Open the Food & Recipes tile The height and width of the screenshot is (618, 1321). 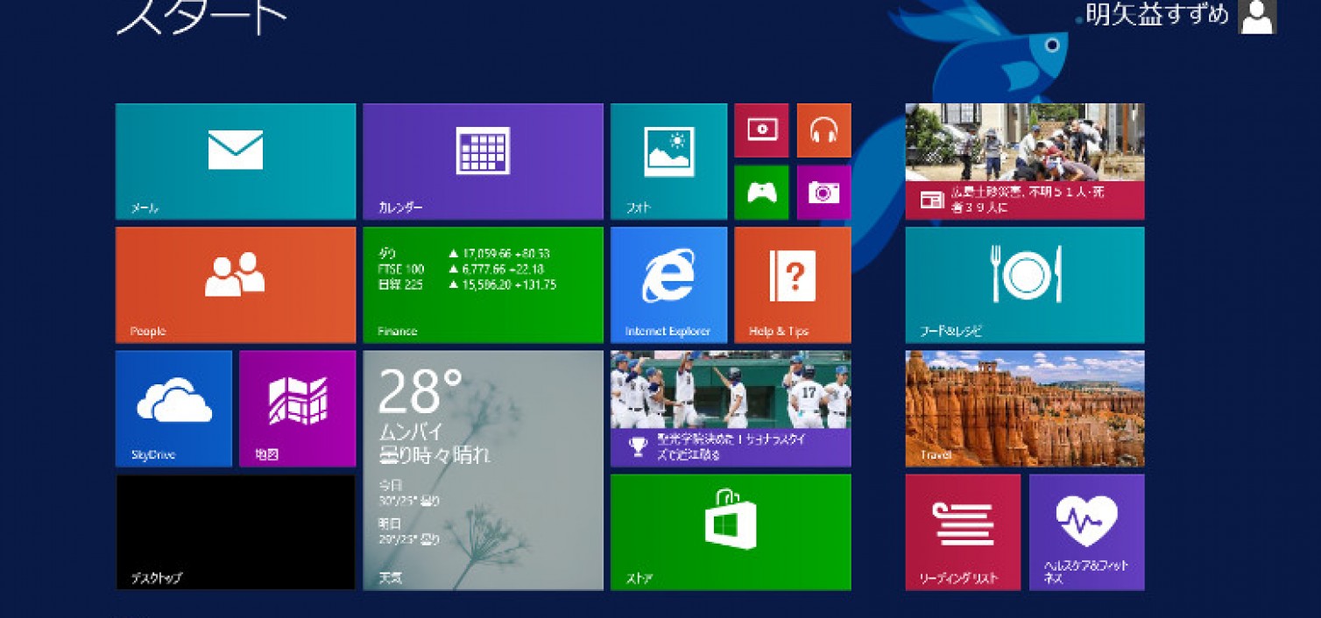tap(1025, 285)
